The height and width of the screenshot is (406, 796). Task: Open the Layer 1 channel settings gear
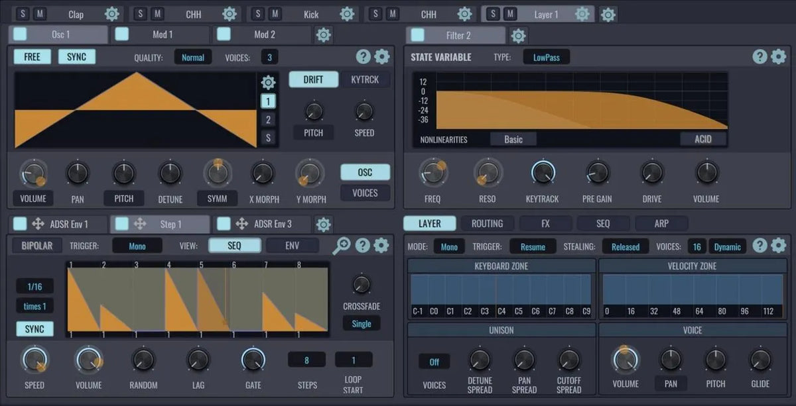pyautogui.click(x=581, y=13)
